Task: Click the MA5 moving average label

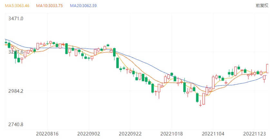Action: tap(17, 6)
